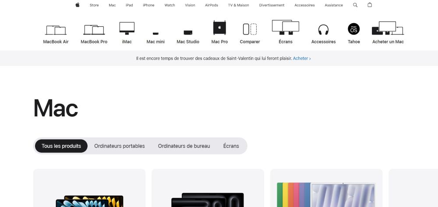Select the Mac mini icon

pyautogui.click(x=155, y=33)
